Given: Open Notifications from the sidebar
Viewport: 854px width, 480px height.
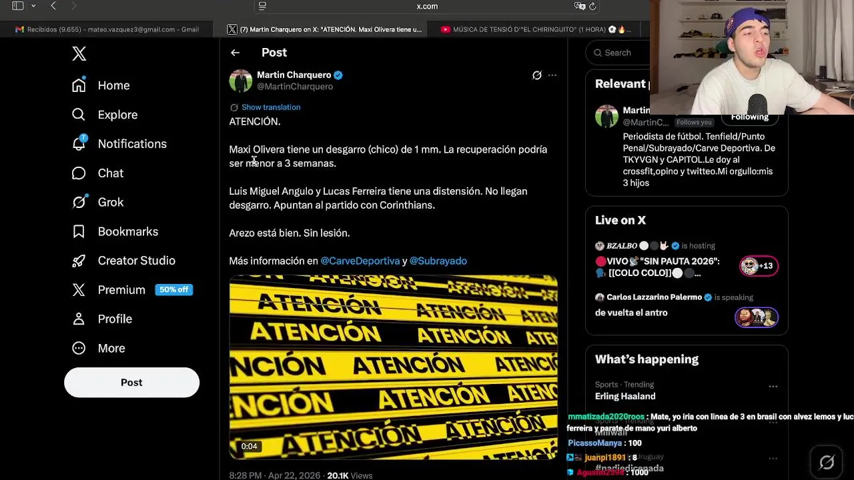Looking at the screenshot, I should (x=119, y=144).
